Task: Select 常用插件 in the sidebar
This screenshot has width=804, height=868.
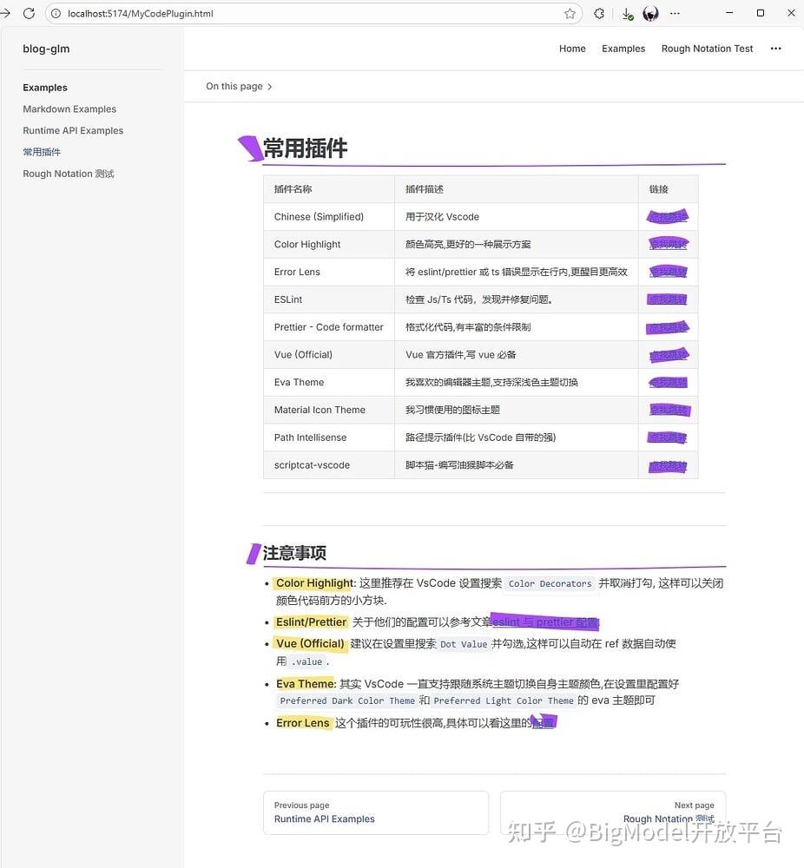Action: (x=42, y=152)
